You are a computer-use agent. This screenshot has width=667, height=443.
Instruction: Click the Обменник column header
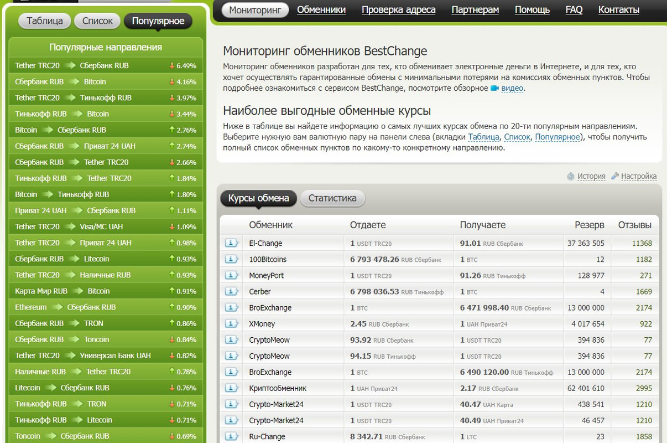270,225
